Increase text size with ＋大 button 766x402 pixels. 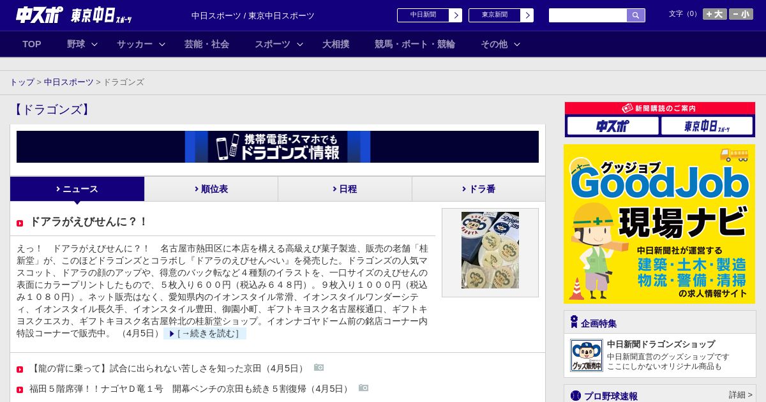[x=715, y=14]
